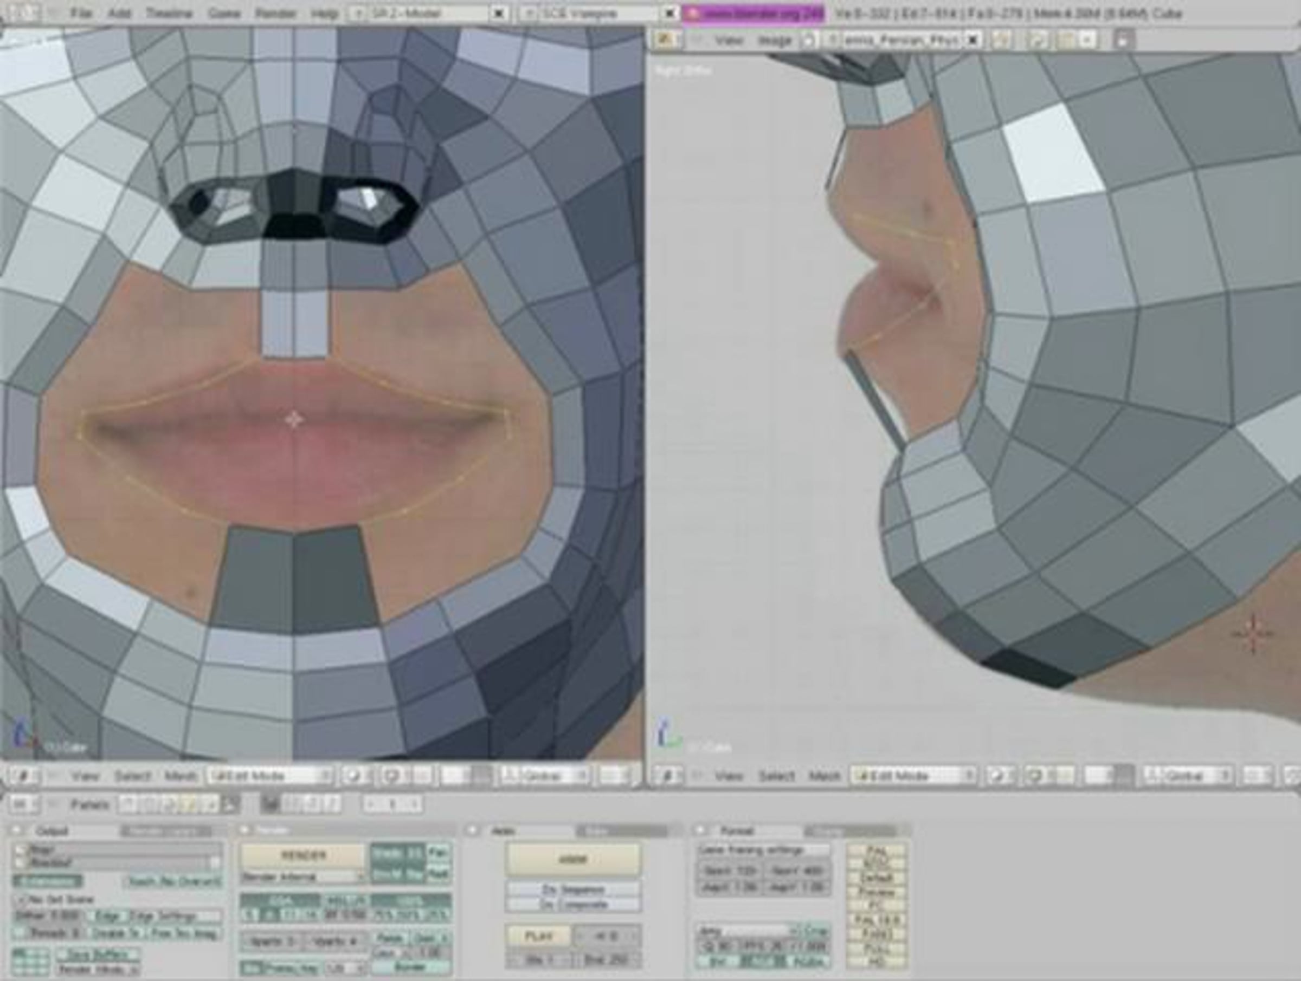Toggle Do Composite

pyautogui.click(x=573, y=905)
